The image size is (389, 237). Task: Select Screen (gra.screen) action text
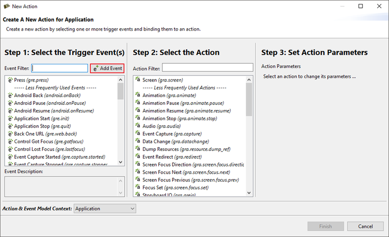[x=163, y=80]
